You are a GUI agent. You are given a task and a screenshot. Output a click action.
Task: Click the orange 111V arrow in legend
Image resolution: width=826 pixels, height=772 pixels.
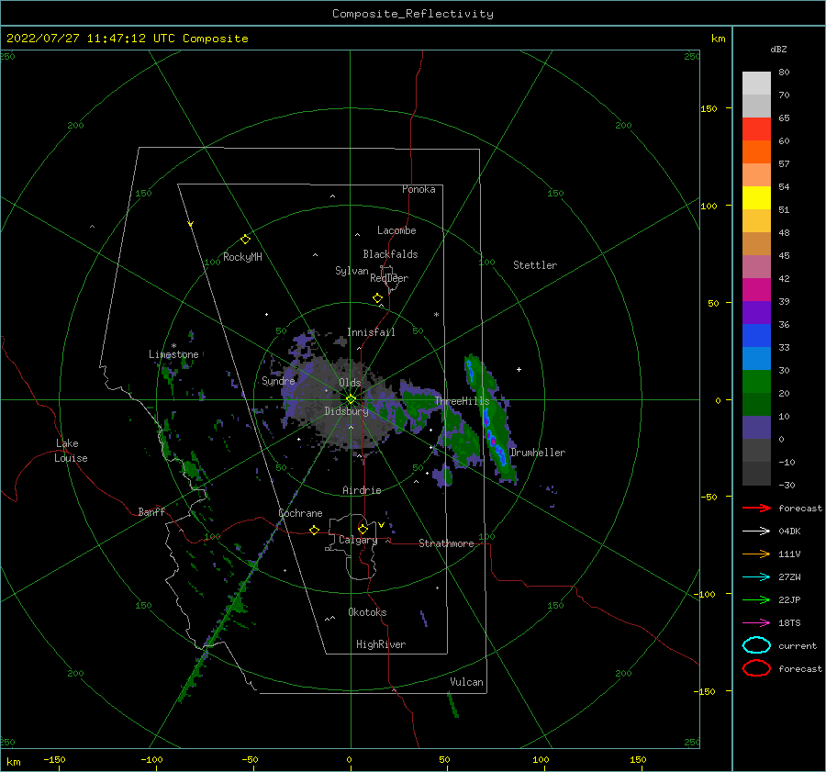click(756, 554)
